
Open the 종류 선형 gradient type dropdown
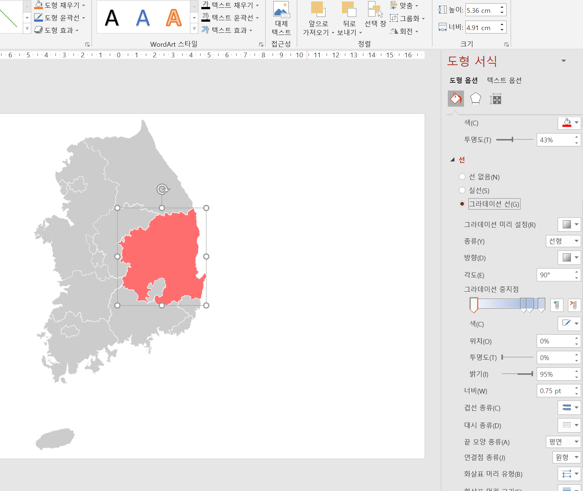(563, 241)
